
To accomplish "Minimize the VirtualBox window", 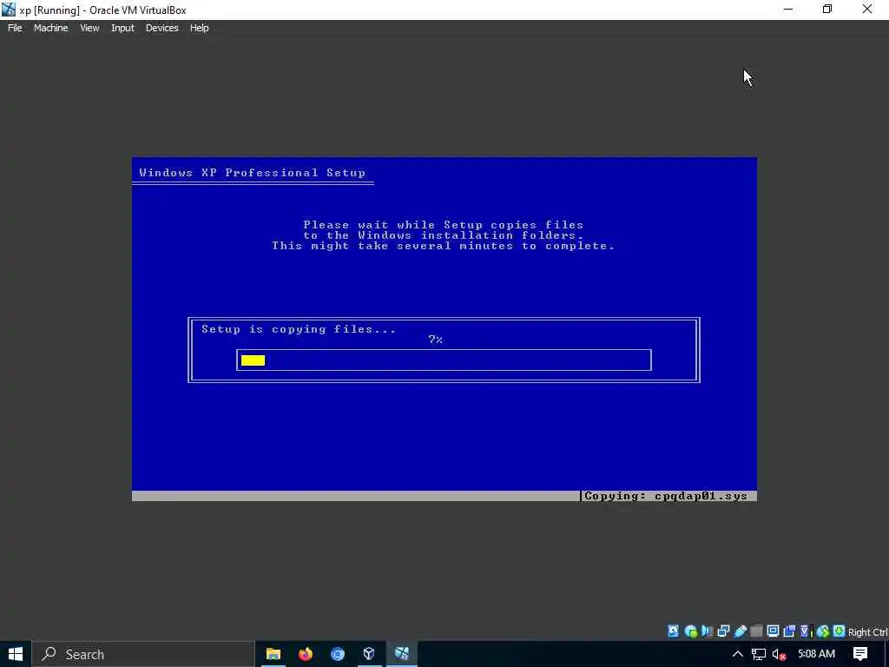I will pos(788,10).
